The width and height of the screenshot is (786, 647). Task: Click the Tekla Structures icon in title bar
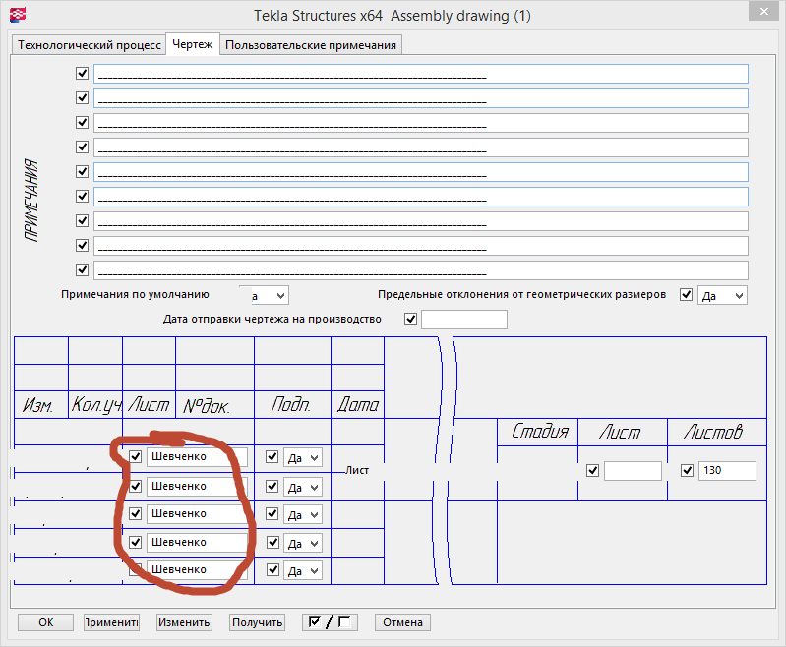pyautogui.click(x=16, y=15)
